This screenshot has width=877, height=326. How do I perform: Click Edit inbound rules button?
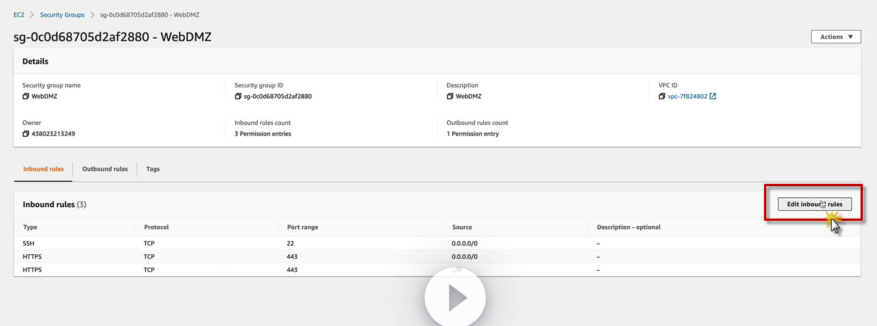tap(815, 204)
